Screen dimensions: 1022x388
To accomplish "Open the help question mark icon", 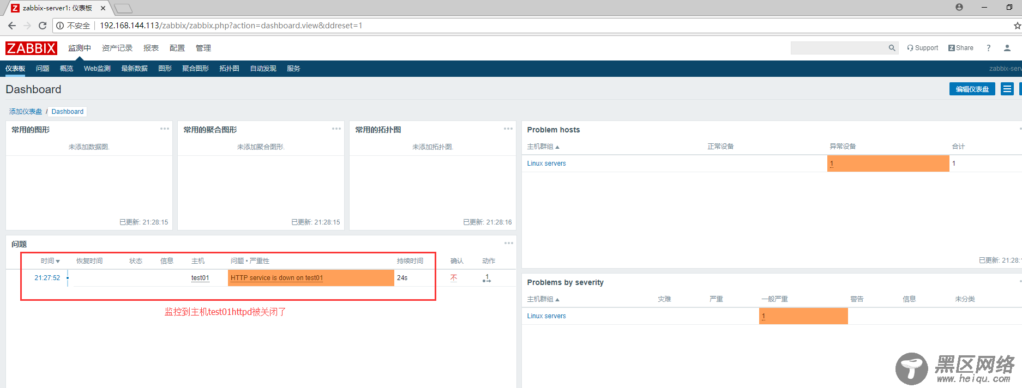I will 988,48.
